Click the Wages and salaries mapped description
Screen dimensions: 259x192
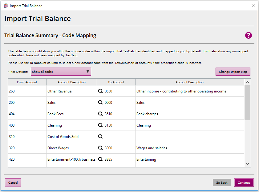coord(190,148)
